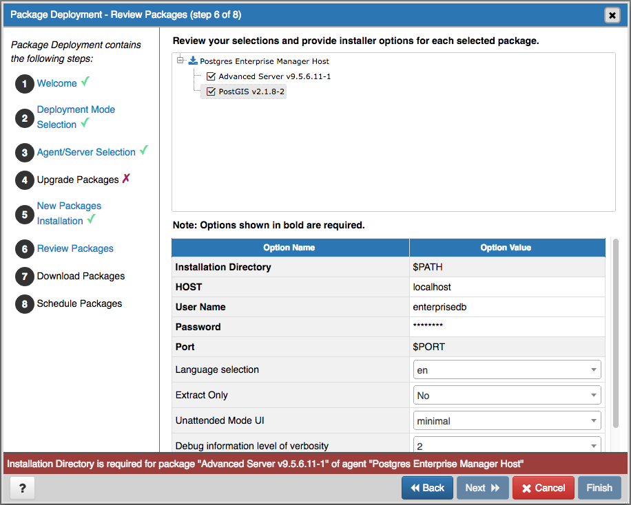
Task: Select Postgres Enterprise Manager Host label
Action: coord(265,61)
